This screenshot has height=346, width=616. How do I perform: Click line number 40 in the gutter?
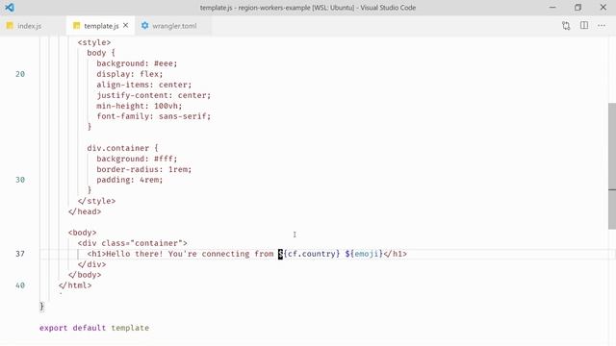click(x=20, y=285)
